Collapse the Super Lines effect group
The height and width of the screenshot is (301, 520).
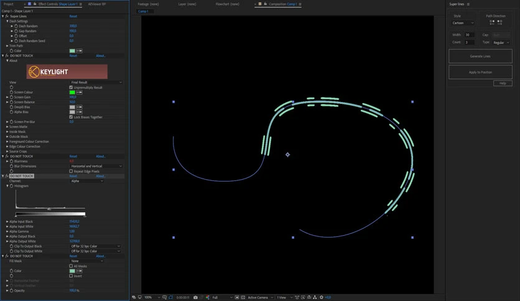tap(3, 16)
